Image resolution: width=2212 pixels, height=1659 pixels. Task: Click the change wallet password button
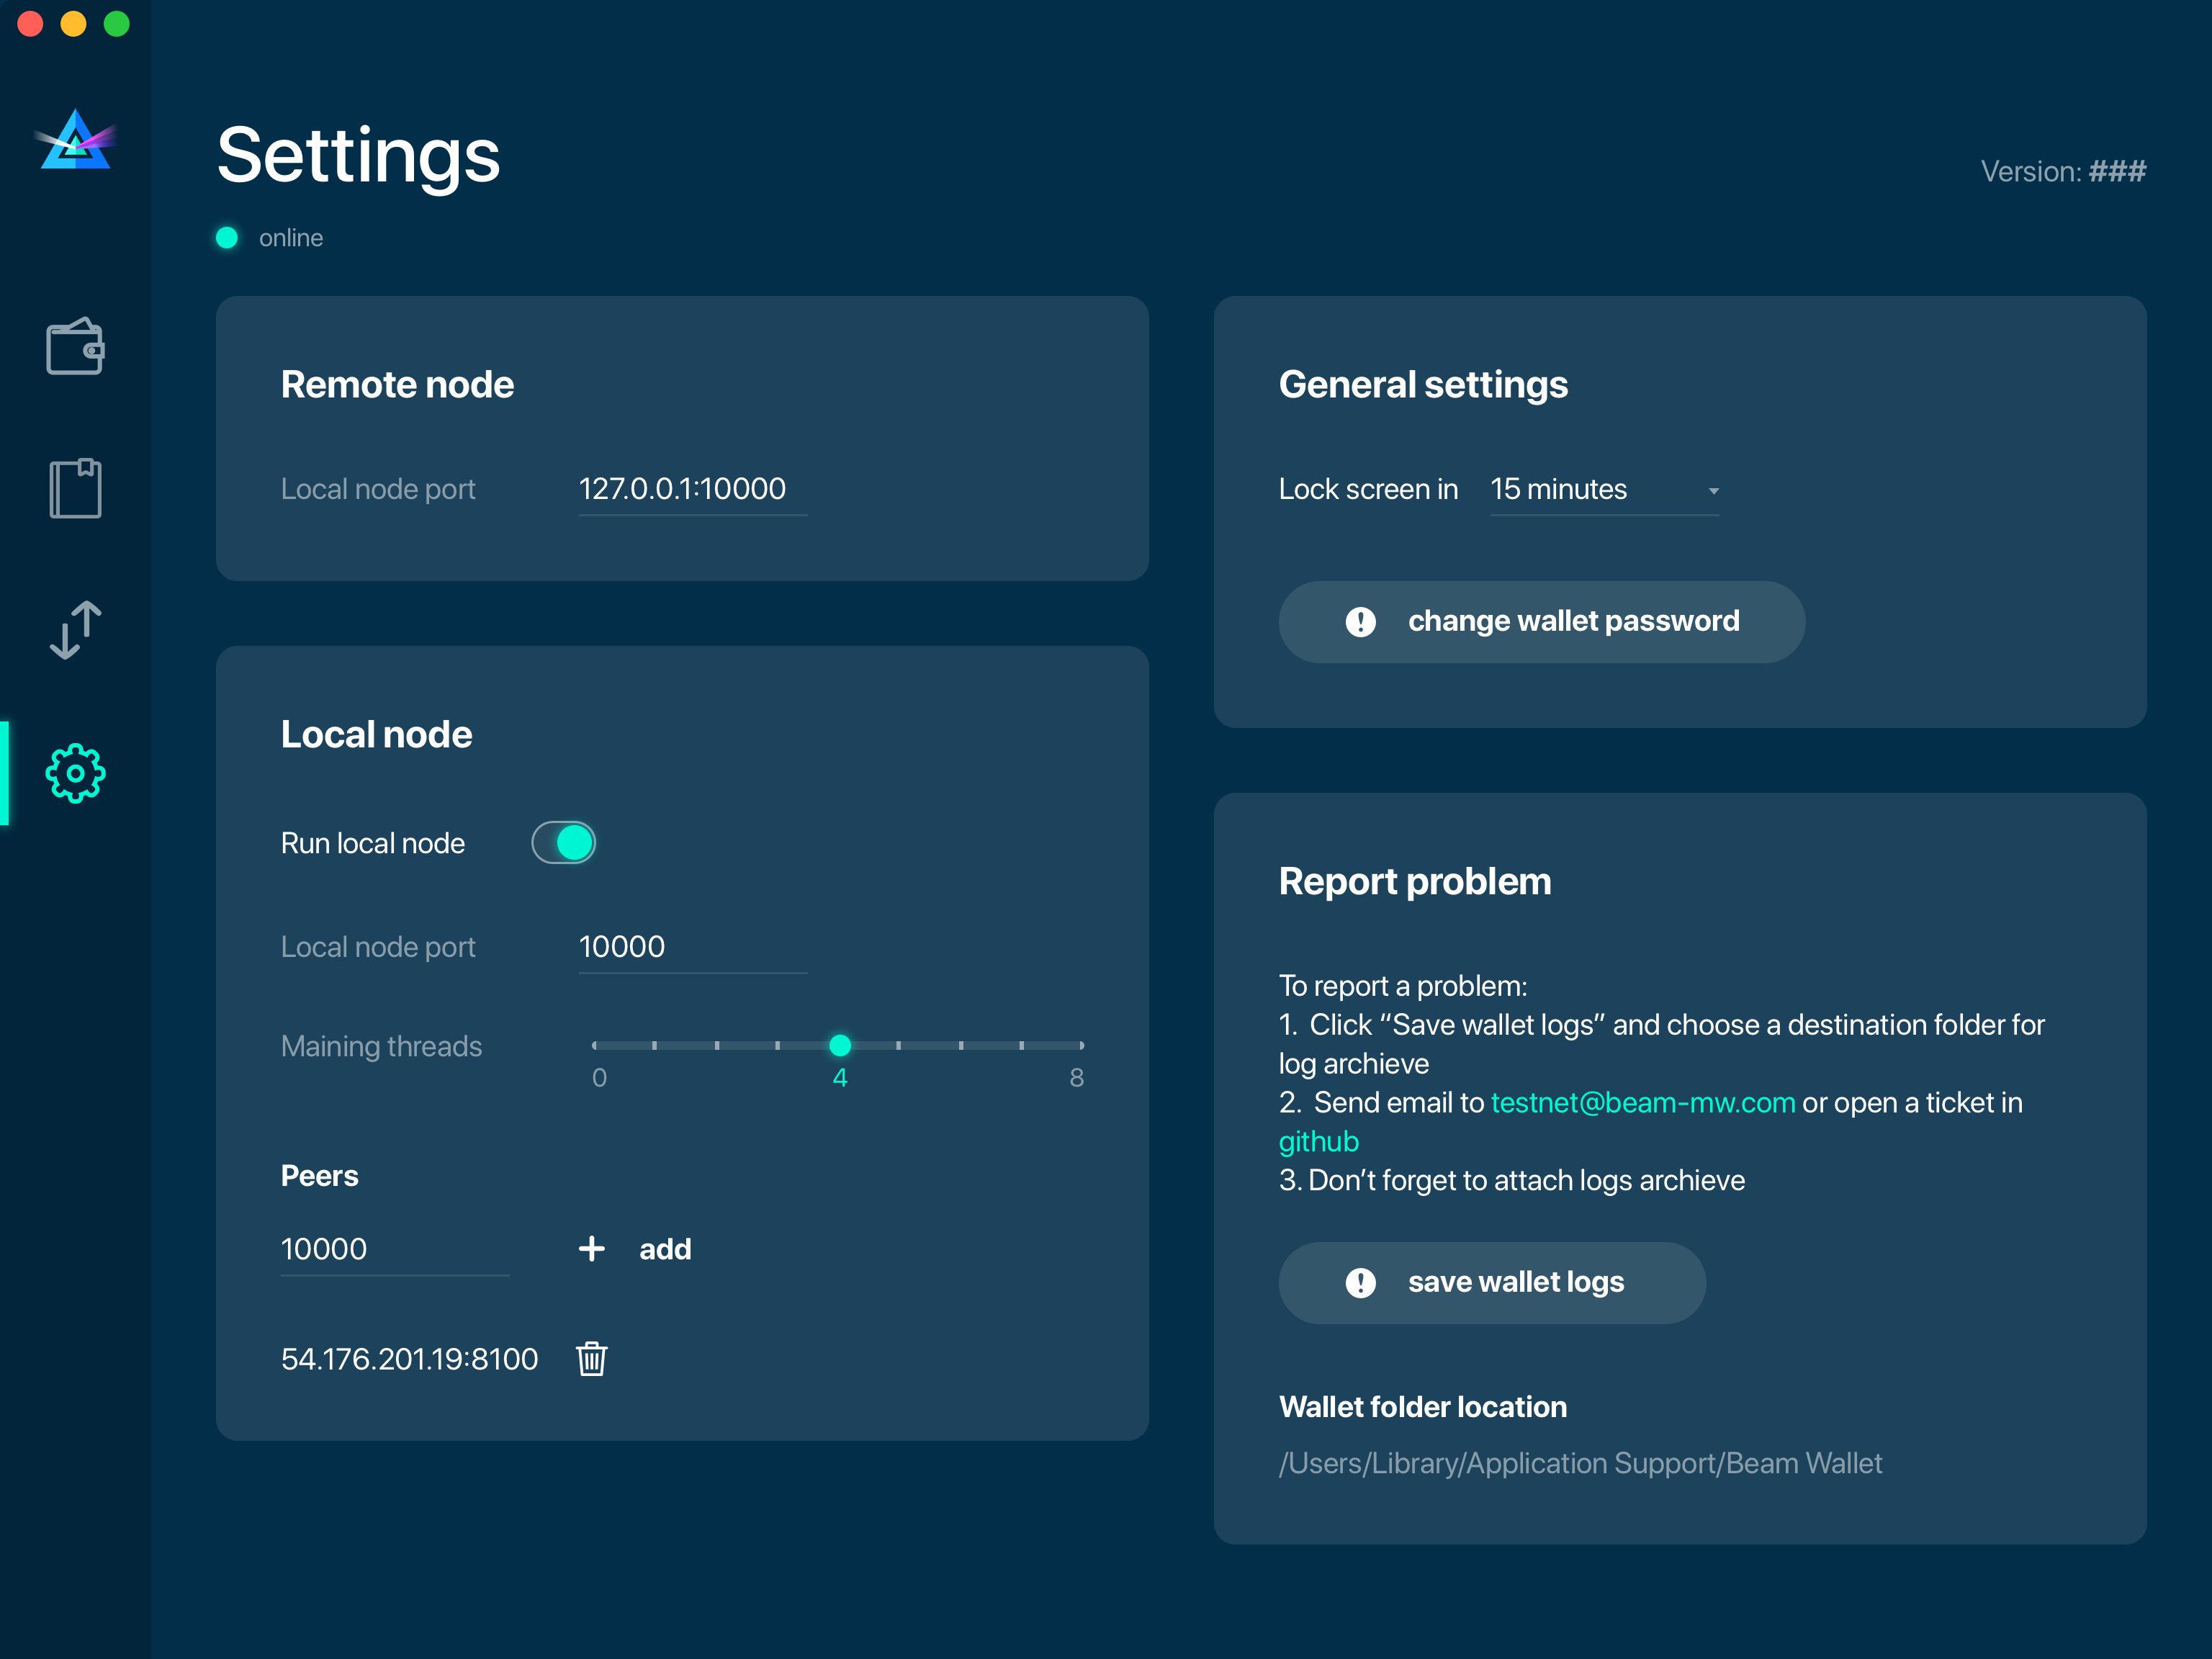tap(1541, 621)
